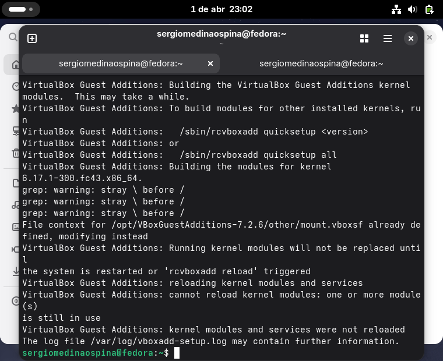Close the background Files window

click(x=430, y=37)
